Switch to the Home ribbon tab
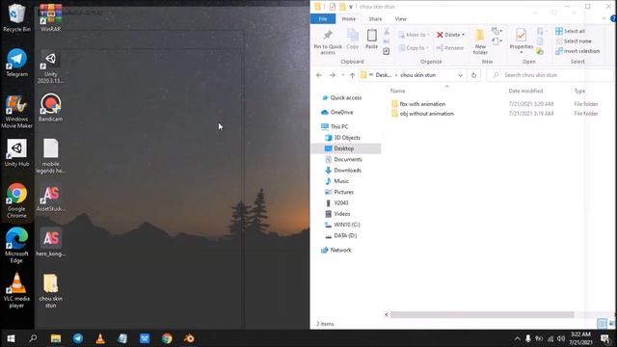 click(x=349, y=19)
